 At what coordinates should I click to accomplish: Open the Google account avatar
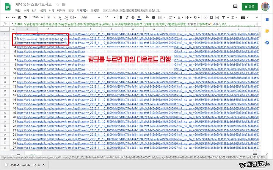[265, 6]
